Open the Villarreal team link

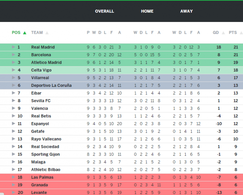(x=40, y=77)
